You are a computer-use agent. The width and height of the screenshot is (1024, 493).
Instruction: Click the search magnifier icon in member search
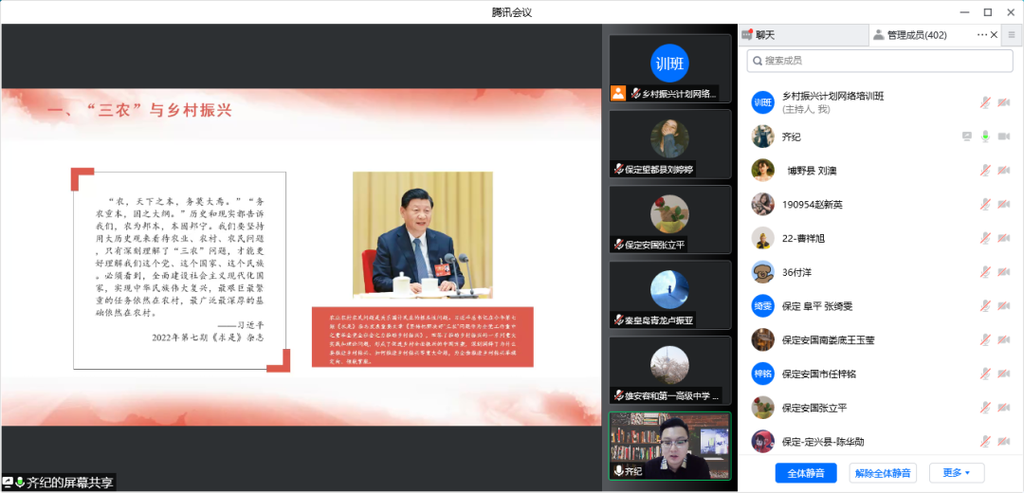(x=756, y=61)
